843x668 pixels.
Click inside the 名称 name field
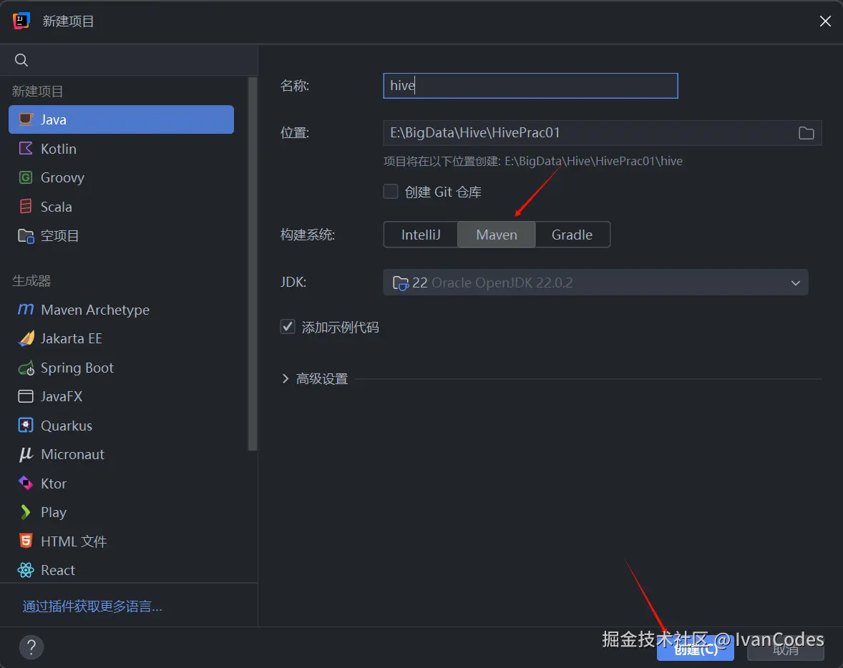click(530, 85)
